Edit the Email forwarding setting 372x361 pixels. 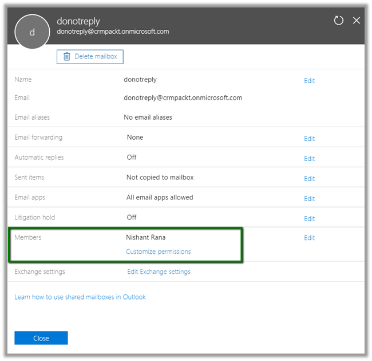point(309,139)
